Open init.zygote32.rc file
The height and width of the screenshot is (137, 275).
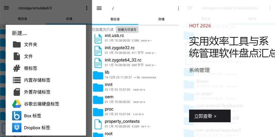pyautogui.click(x=135, y=50)
